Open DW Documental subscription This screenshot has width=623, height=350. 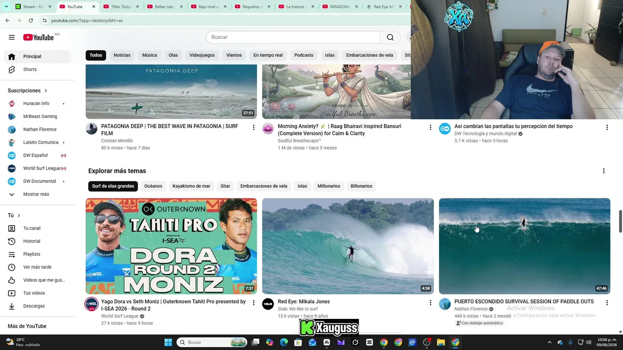39,181
